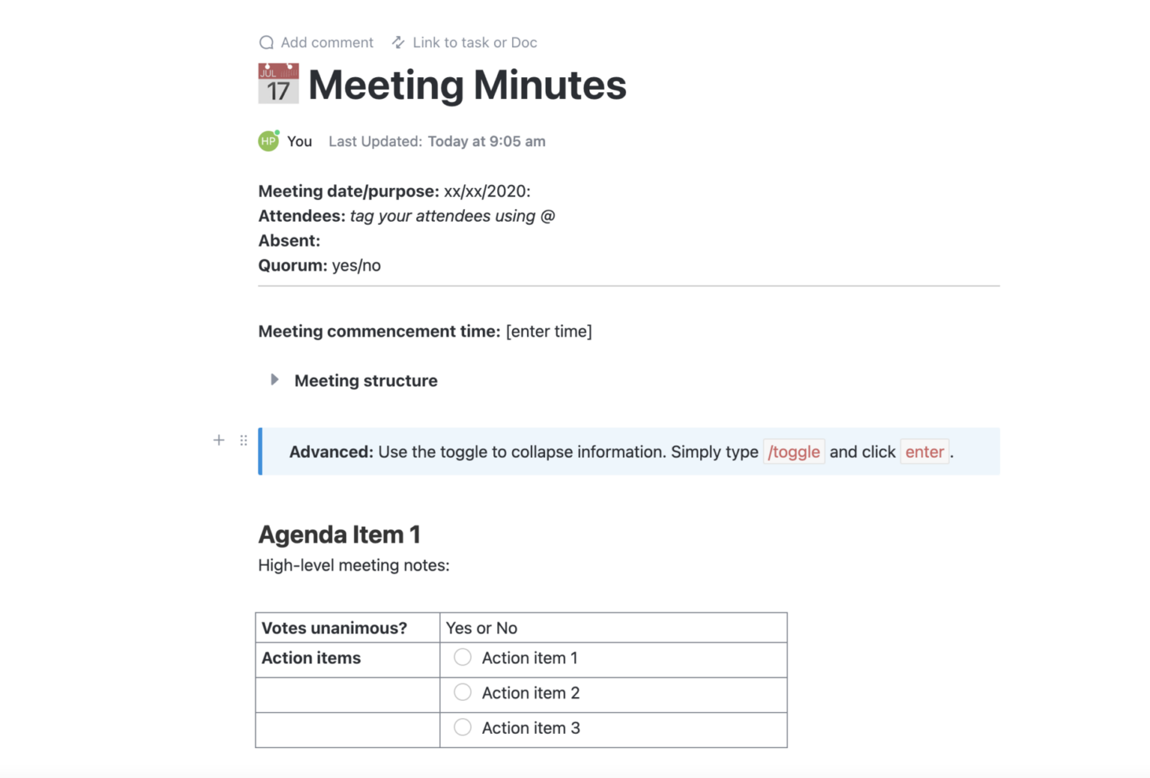Screen dimensions: 1150x778
Task: Select the Action item 3 radio button
Action: (x=462, y=726)
